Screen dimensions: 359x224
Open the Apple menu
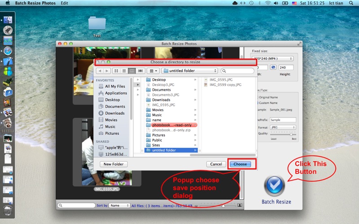tap(8, 3)
